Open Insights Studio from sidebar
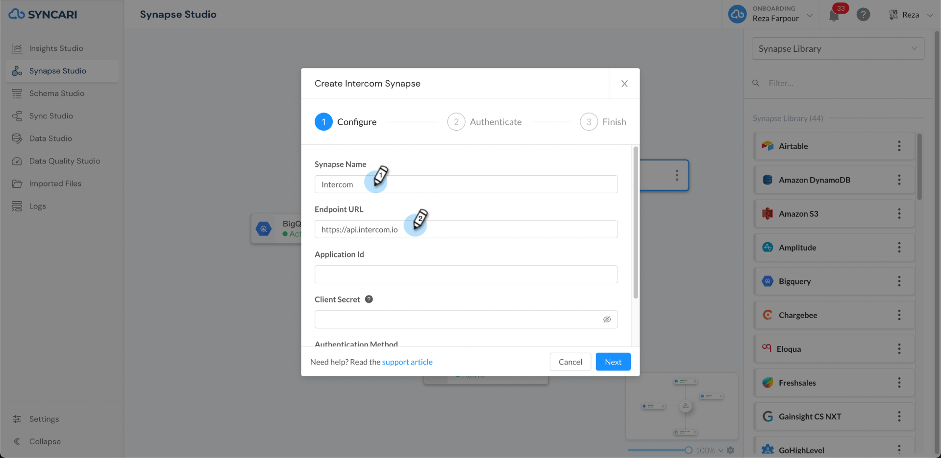This screenshot has width=941, height=458. pyautogui.click(x=56, y=48)
